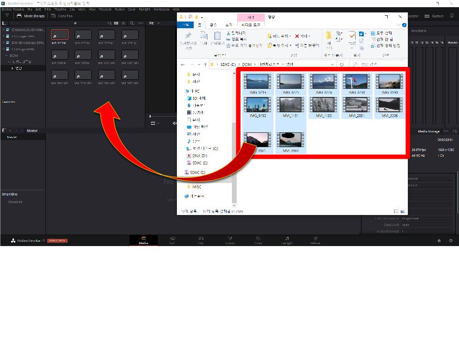
Task: Collapse the E: drive in the storage tree
Action: tap(3, 49)
